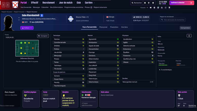
Task: Click the external link icon beside Phases
Action: (91, 7)
